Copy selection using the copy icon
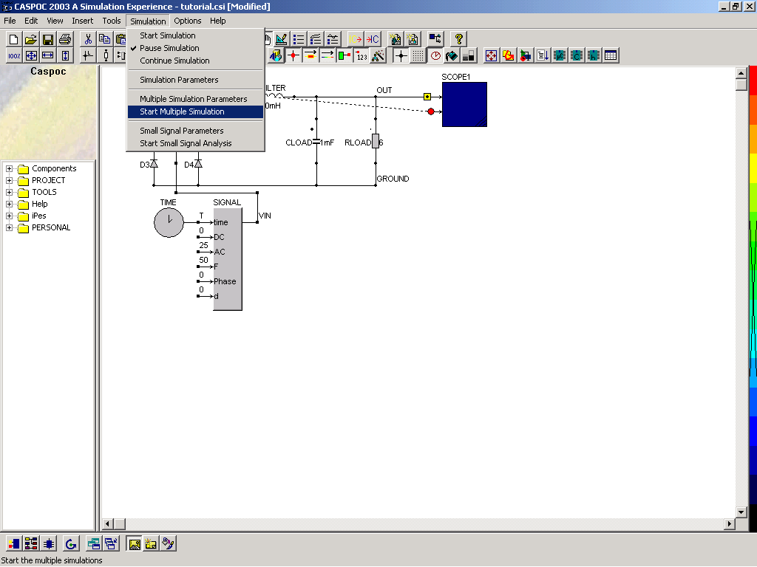757x567 pixels. [104, 39]
